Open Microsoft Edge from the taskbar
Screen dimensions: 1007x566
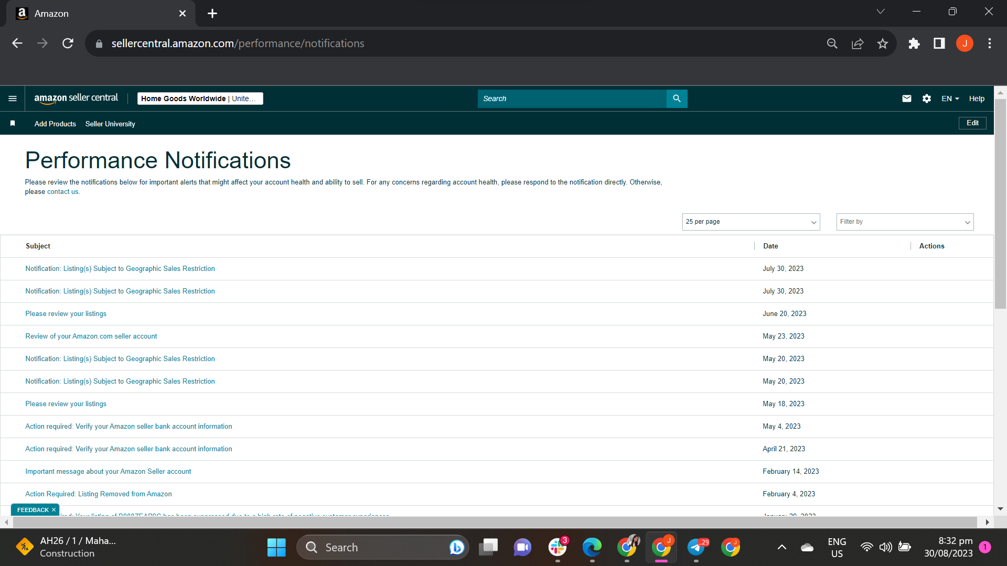pos(592,548)
